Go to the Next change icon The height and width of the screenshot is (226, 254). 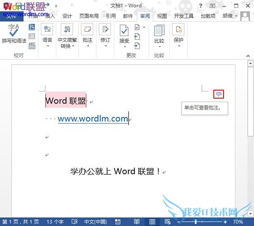point(137,46)
